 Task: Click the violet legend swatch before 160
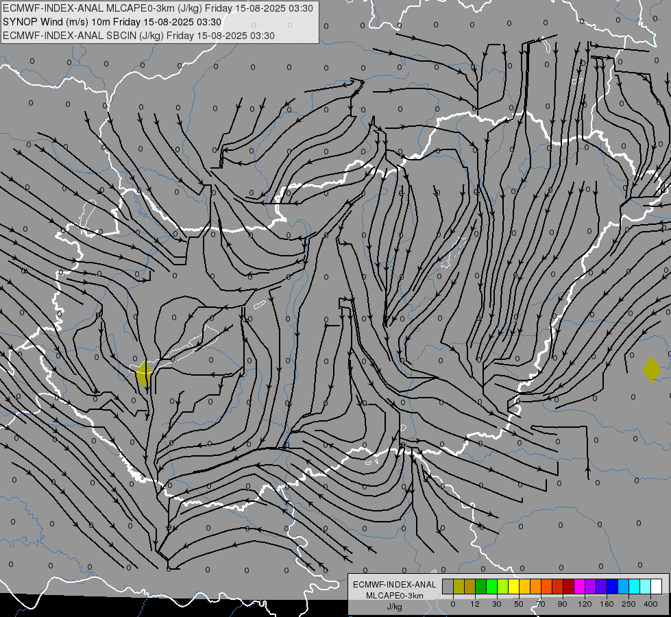click(x=602, y=586)
